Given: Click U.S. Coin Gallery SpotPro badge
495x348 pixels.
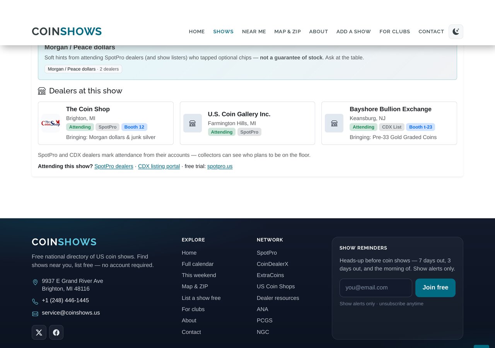Looking at the screenshot, I should click(x=249, y=132).
